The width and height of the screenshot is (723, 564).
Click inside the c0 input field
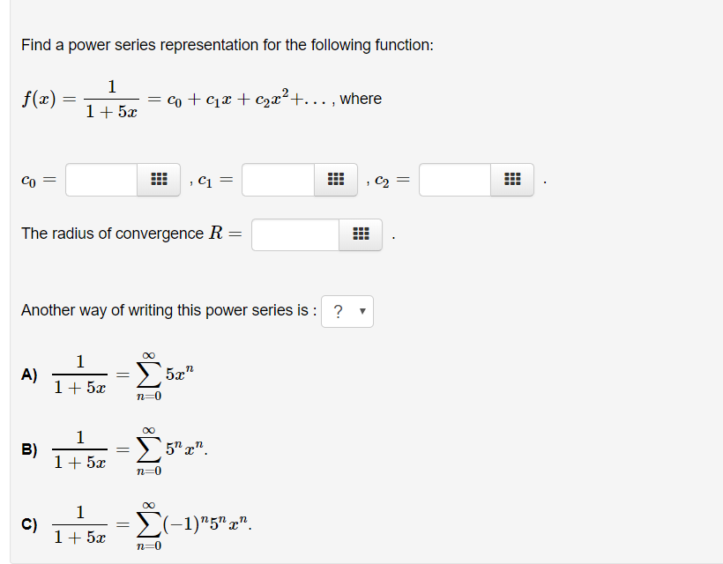[x=101, y=180]
